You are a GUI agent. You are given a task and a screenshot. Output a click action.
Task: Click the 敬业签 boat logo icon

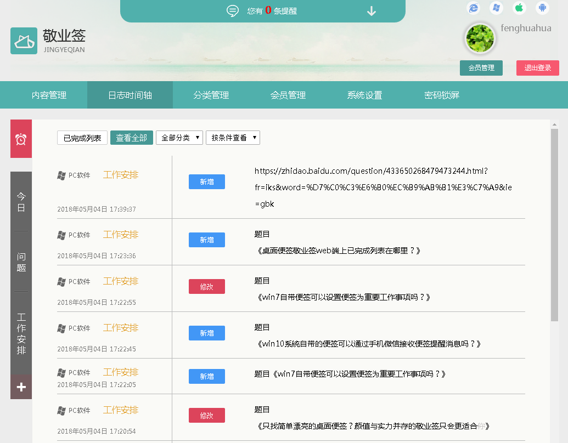[24, 41]
